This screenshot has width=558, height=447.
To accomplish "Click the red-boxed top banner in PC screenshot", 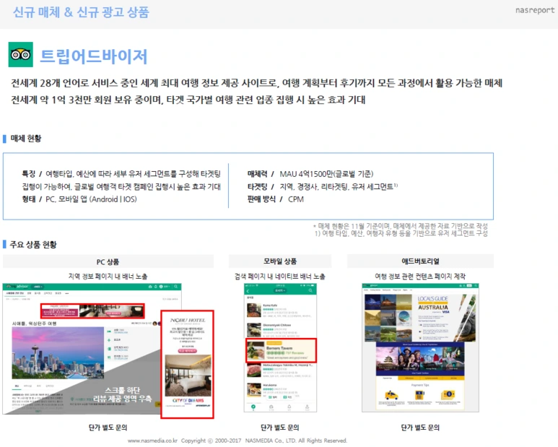I will [x=92, y=311].
